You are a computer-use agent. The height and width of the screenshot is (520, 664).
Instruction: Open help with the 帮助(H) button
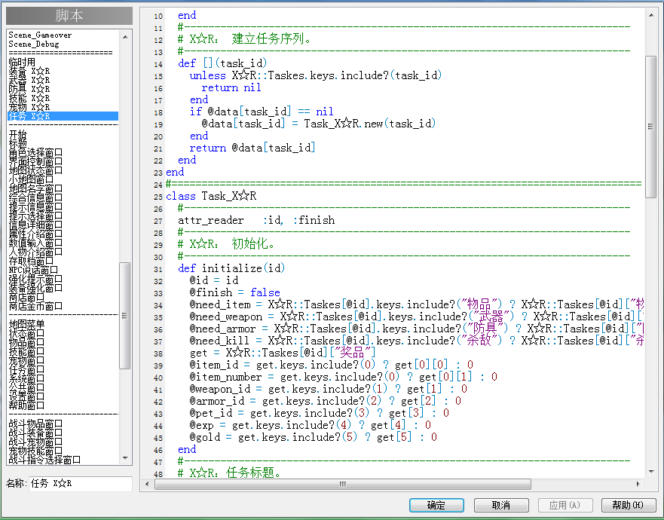coord(629,505)
